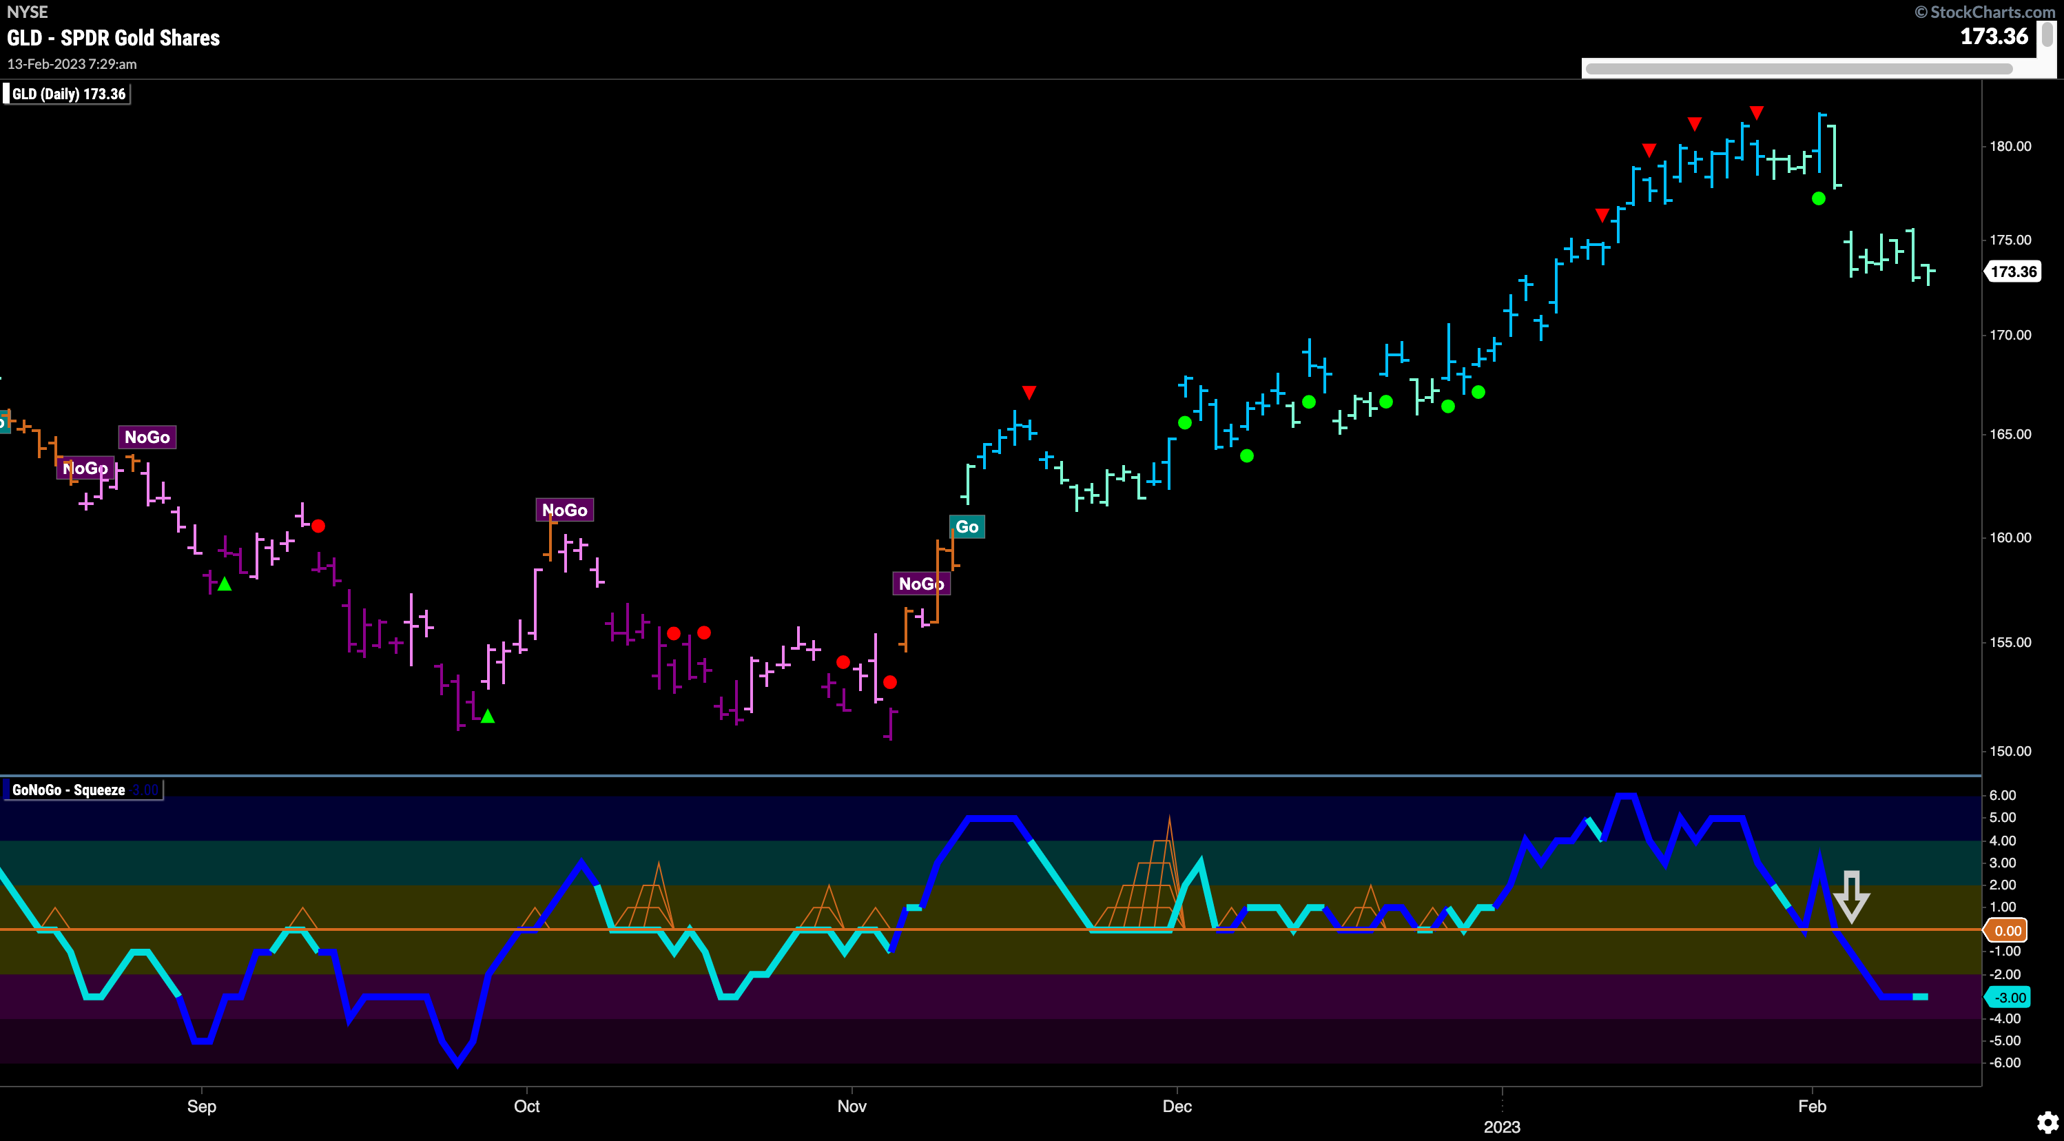Click the lower NoGo label in late August
2064x1141 pixels.
[85, 468]
